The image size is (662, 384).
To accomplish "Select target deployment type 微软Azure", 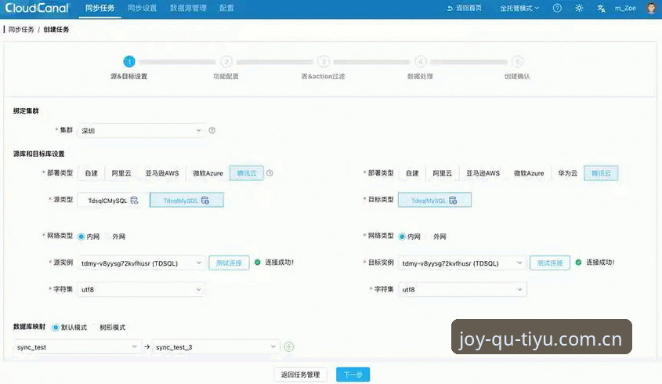I will 529,173.
